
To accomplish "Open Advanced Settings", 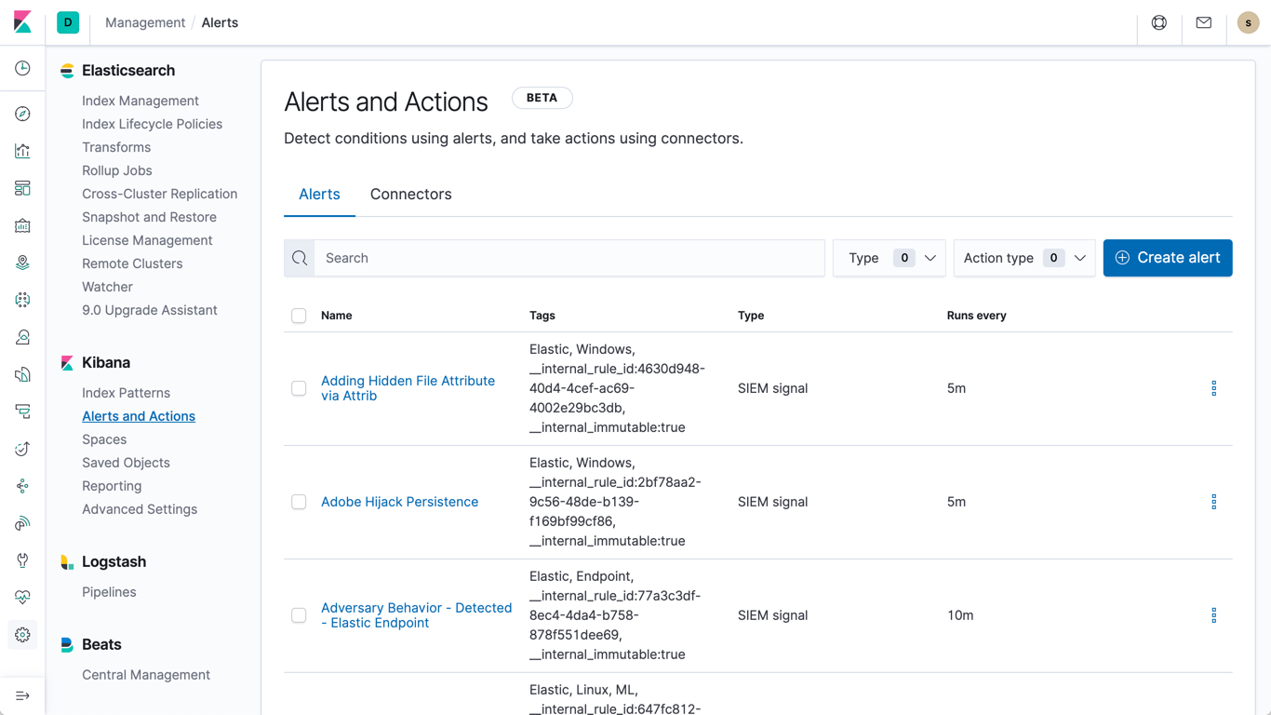I will pyautogui.click(x=140, y=509).
